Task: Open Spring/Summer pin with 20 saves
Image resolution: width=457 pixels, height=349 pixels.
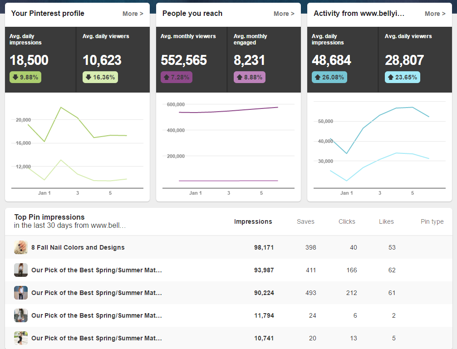Action: point(97,339)
